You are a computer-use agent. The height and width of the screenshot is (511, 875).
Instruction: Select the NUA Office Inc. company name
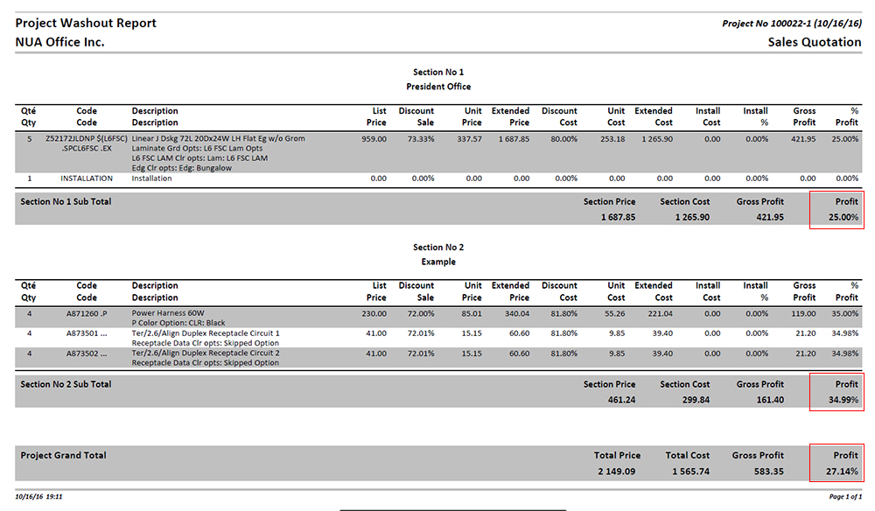[59, 42]
